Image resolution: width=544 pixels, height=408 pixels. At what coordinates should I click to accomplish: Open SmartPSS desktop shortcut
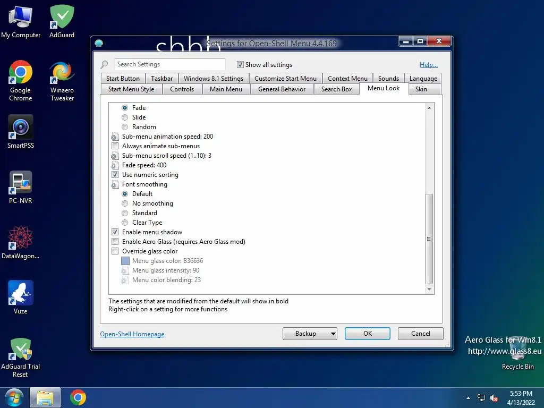pyautogui.click(x=21, y=132)
